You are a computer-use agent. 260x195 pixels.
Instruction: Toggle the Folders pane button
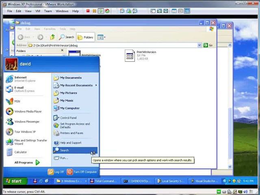[85, 37]
